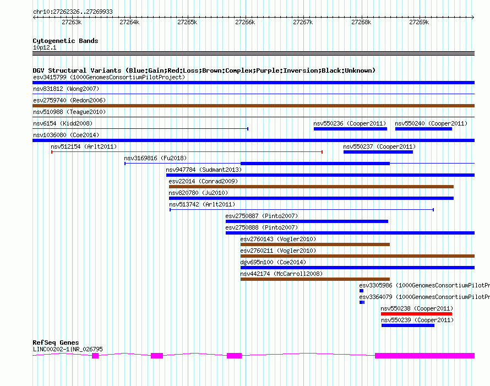This screenshot has height=386, width=490.
Task: Select the first small magenta exon
Action: click(x=95, y=356)
